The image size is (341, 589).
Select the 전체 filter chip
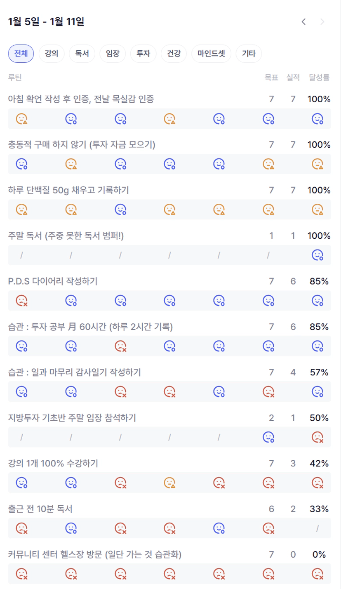pos(21,54)
